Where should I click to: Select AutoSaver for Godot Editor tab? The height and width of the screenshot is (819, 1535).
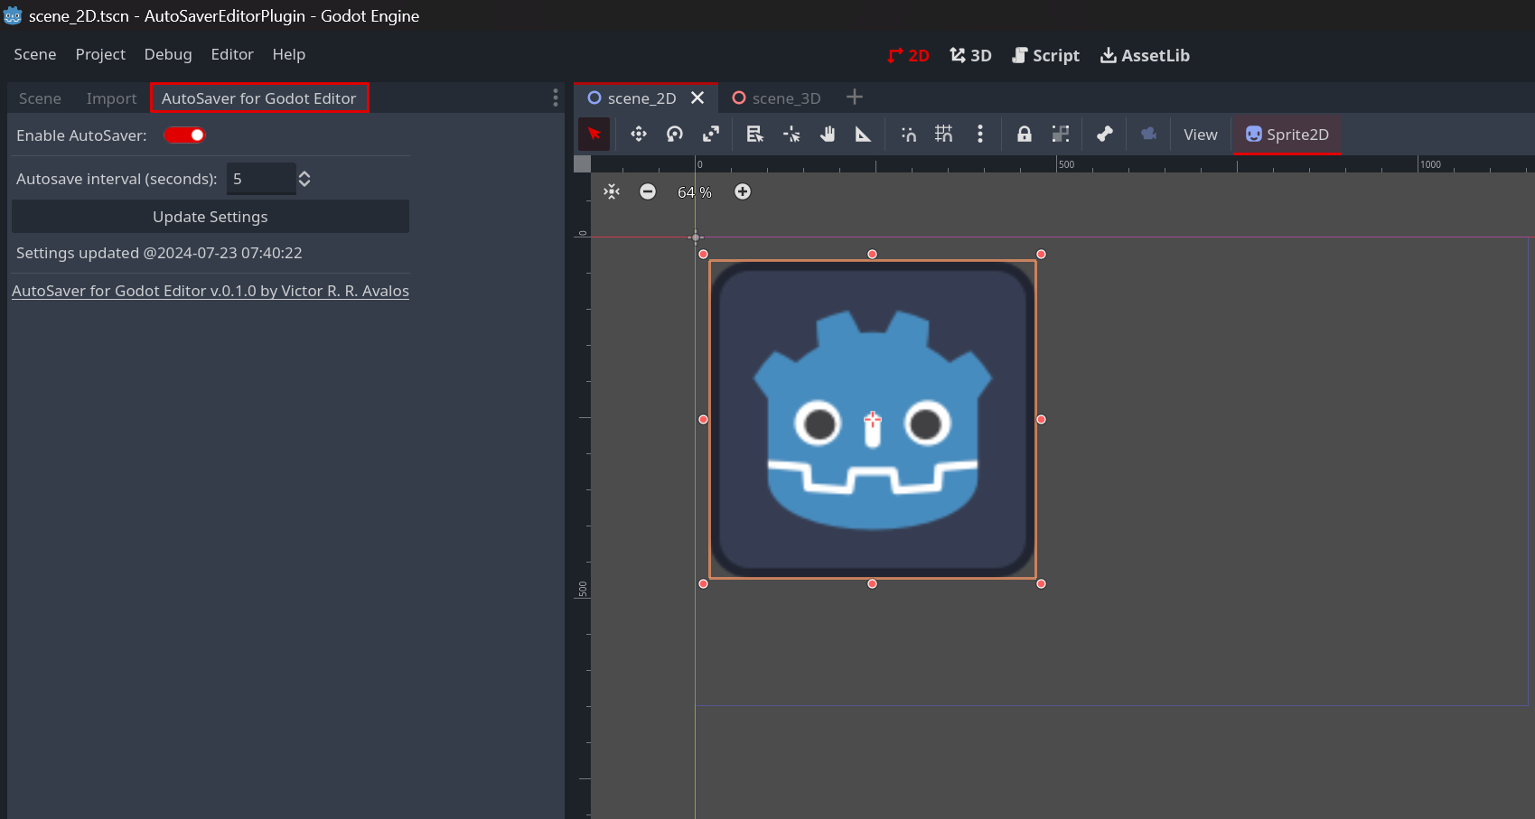pos(259,98)
